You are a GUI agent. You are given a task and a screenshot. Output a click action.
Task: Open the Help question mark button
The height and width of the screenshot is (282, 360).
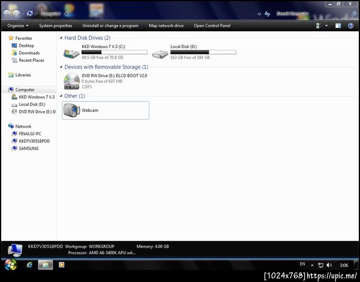click(x=350, y=26)
